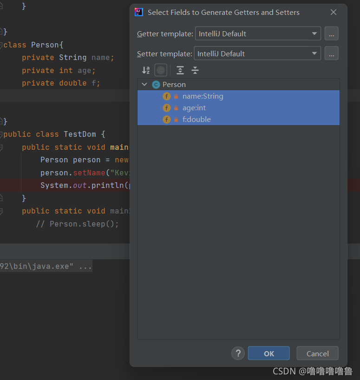Screen dimensions: 360x380
Task: Click the private lock icon on f:double
Action: [176, 120]
